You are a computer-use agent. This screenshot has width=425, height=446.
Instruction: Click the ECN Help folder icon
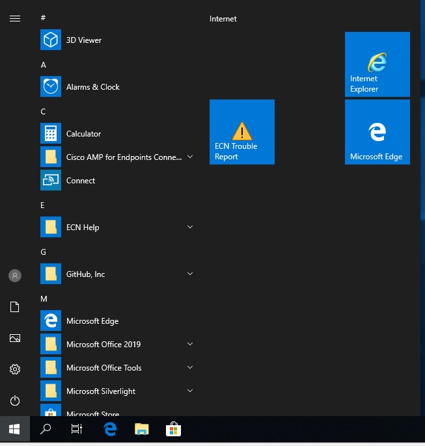(51, 227)
